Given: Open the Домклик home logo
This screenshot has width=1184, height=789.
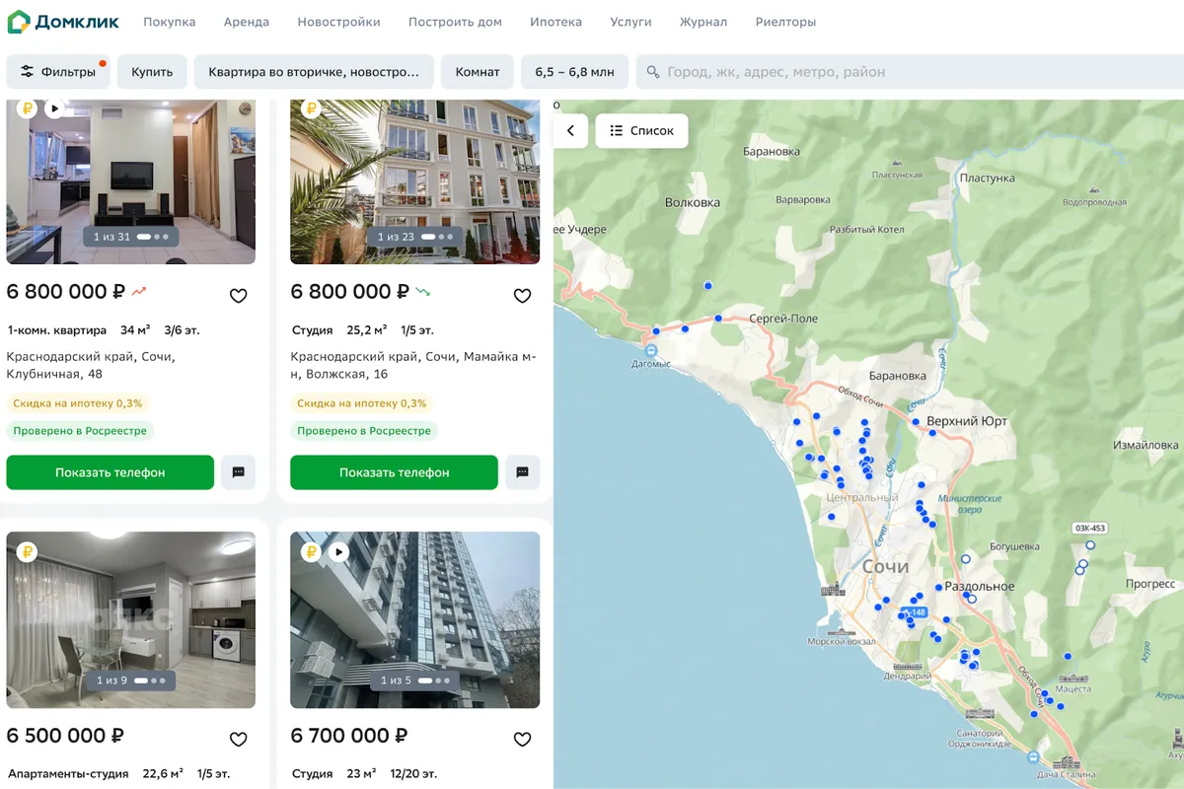Looking at the screenshot, I should click(x=63, y=22).
